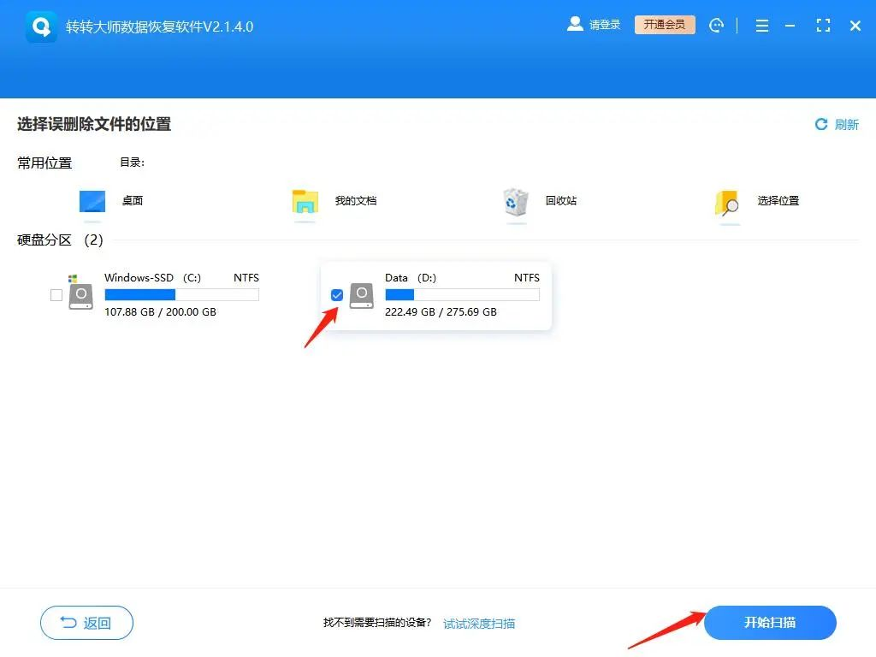Viewport: 876px width, 657px height.
Task: Select the 我的文档 (My Documents) folder icon
Action: tap(304, 204)
